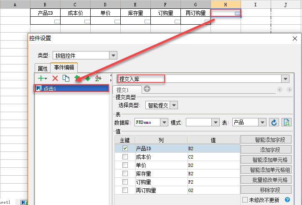Click the 智能添加单元格 button

pyautogui.click(x=266, y=159)
